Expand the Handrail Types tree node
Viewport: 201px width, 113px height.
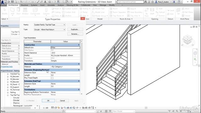tap(8, 74)
